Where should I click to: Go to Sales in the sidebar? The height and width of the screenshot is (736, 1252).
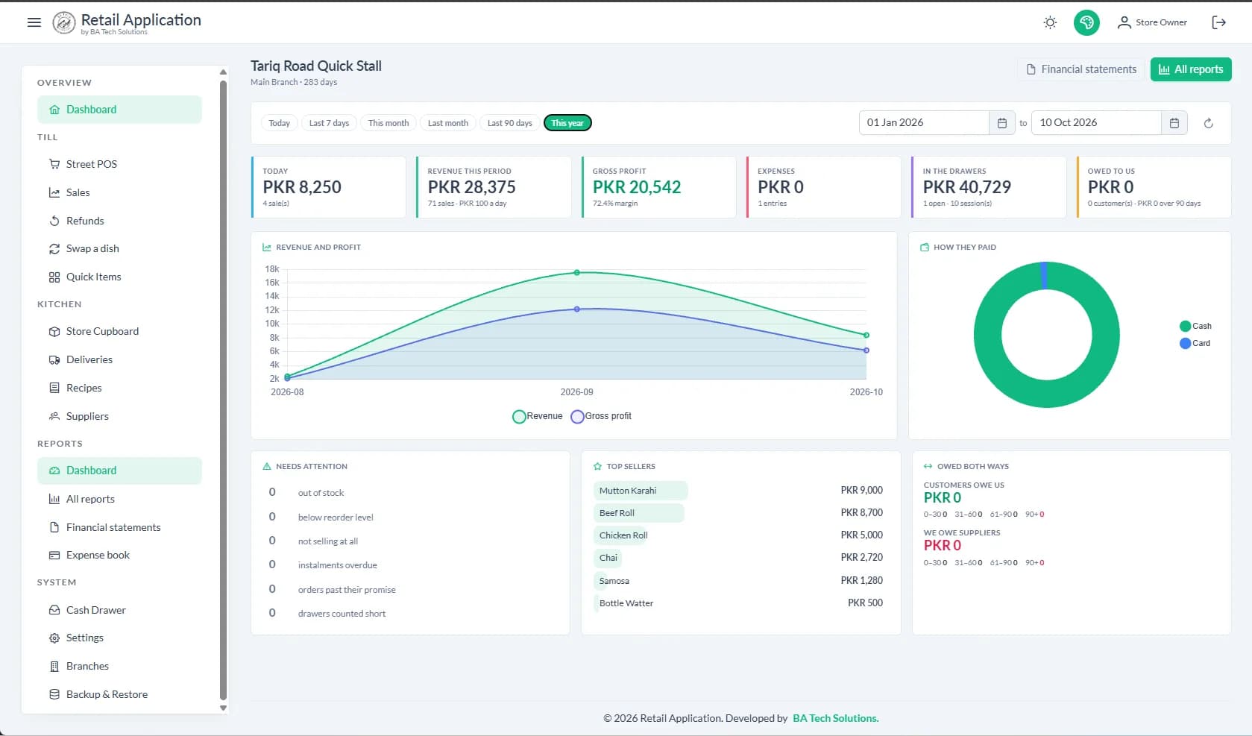click(119, 192)
